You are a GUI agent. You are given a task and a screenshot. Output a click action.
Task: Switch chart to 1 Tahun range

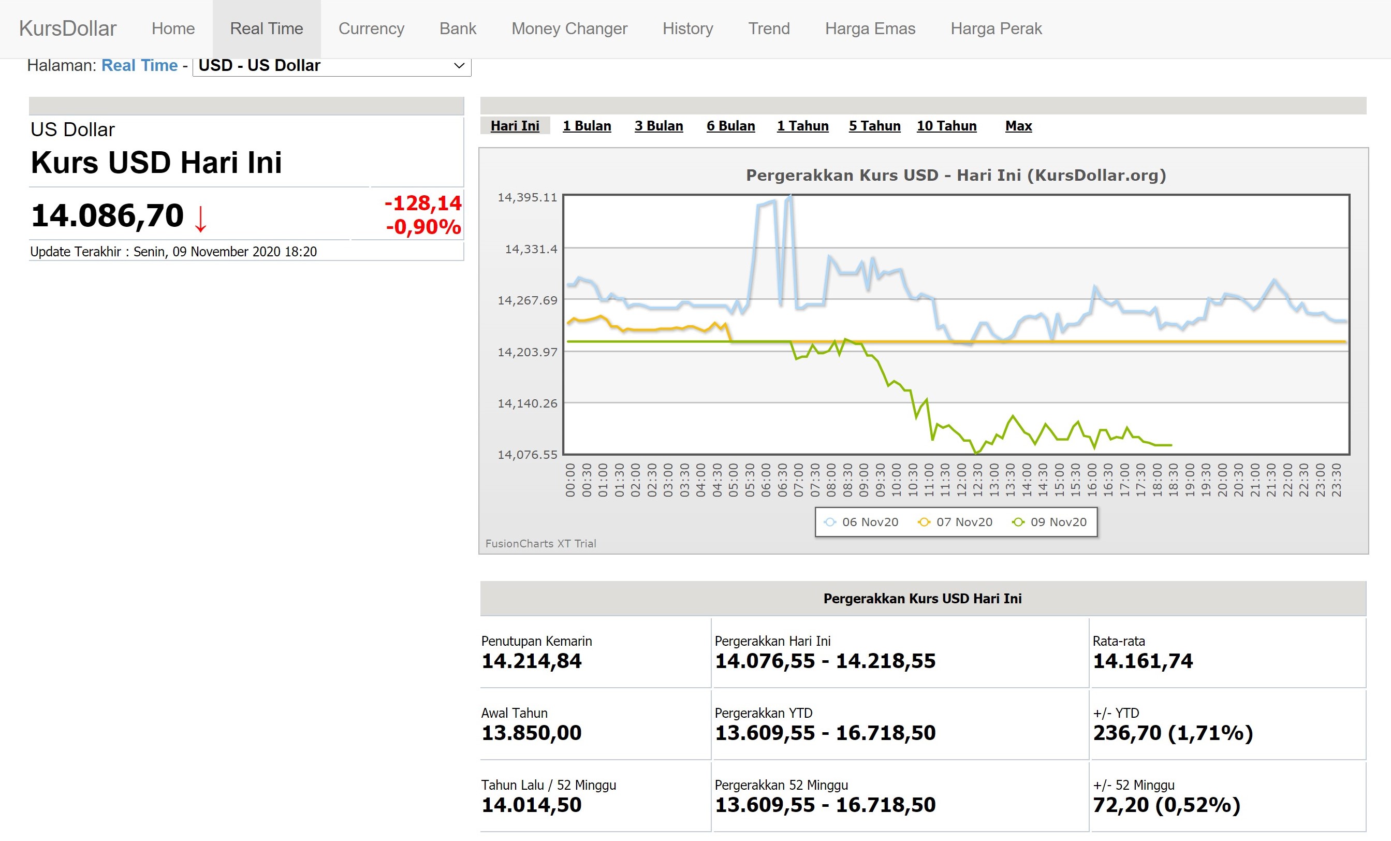point(802,126)
